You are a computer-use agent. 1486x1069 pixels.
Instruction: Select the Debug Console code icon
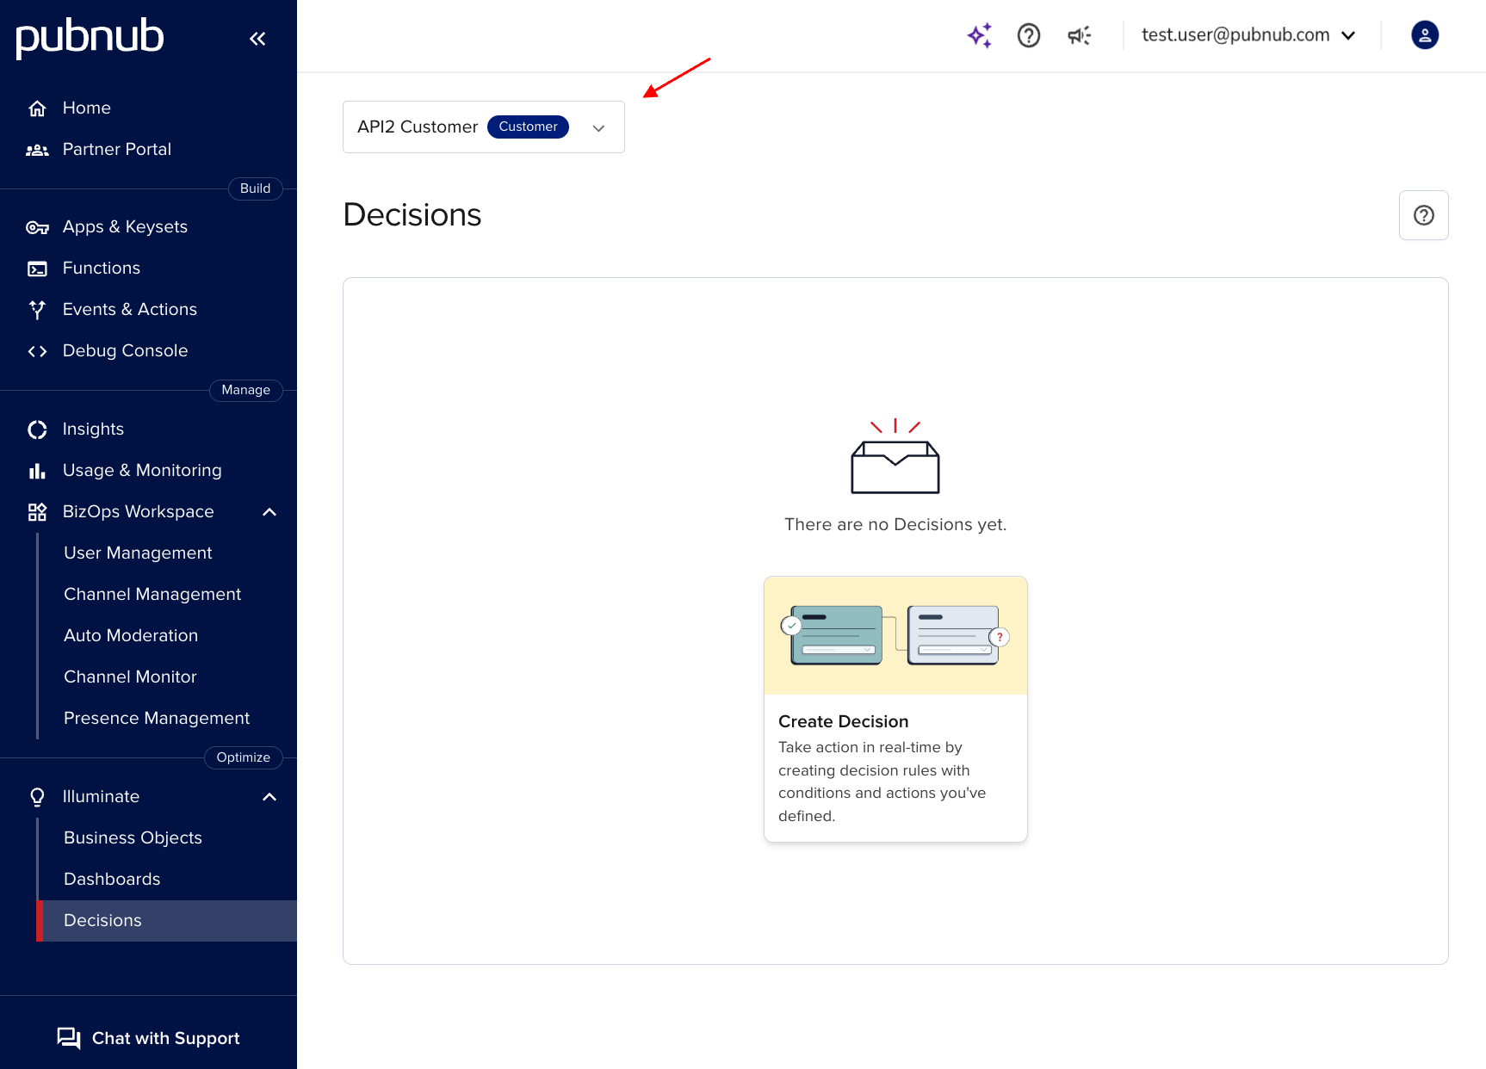tap(37, 350)
